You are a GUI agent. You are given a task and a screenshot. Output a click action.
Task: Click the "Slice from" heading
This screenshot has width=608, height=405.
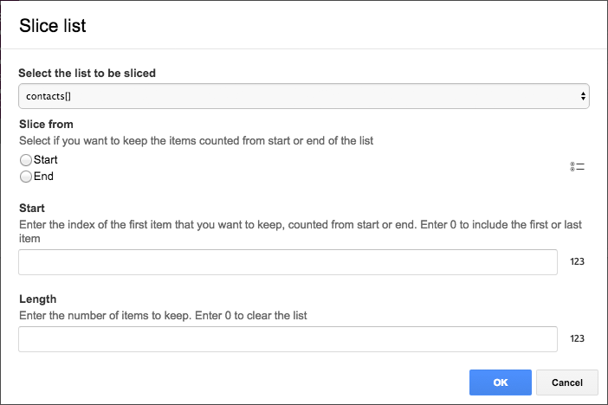(46, 125)
